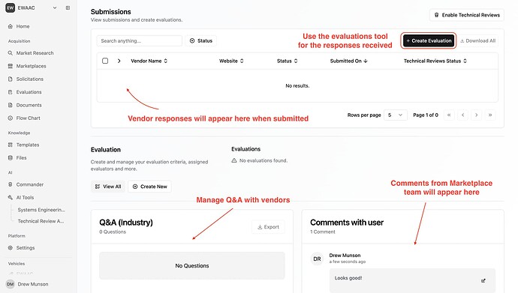
Task: Click the Home house icon
Action: pos(11,26)
